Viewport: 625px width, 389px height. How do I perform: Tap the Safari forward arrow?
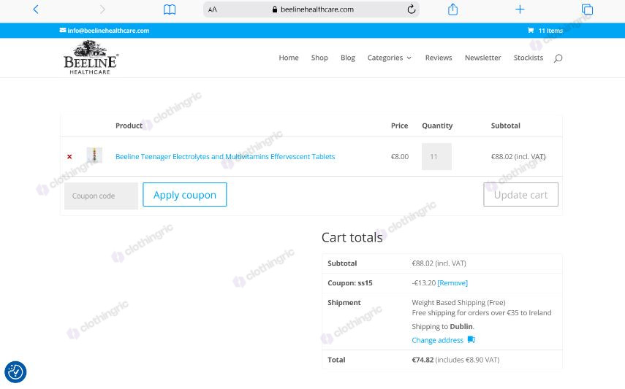(102, 9)
